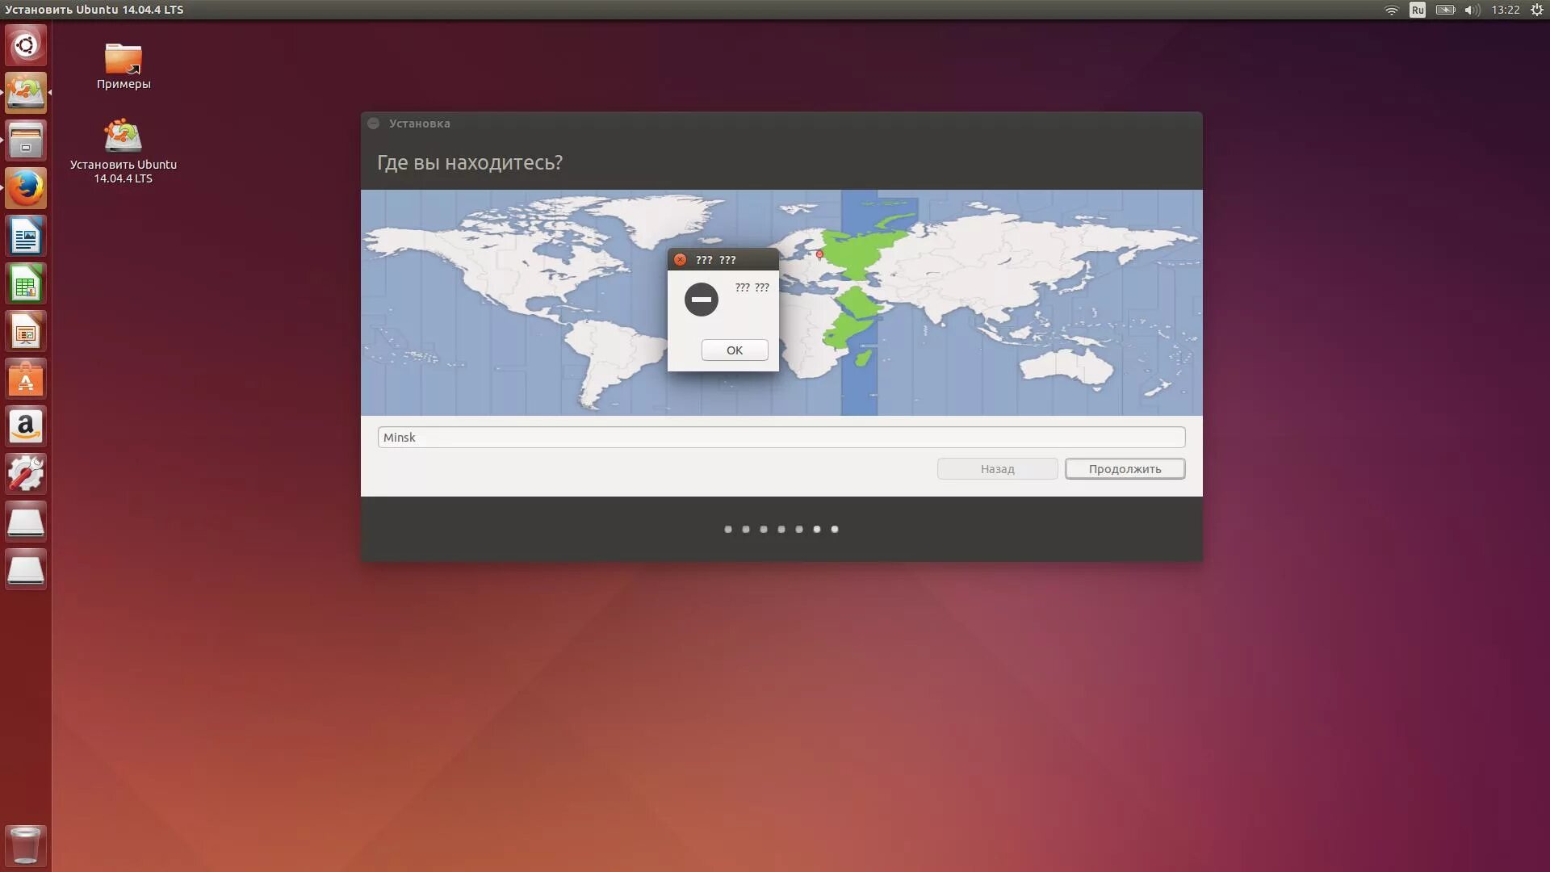Launch LibreOffice Writer from dock

point(26,237)
